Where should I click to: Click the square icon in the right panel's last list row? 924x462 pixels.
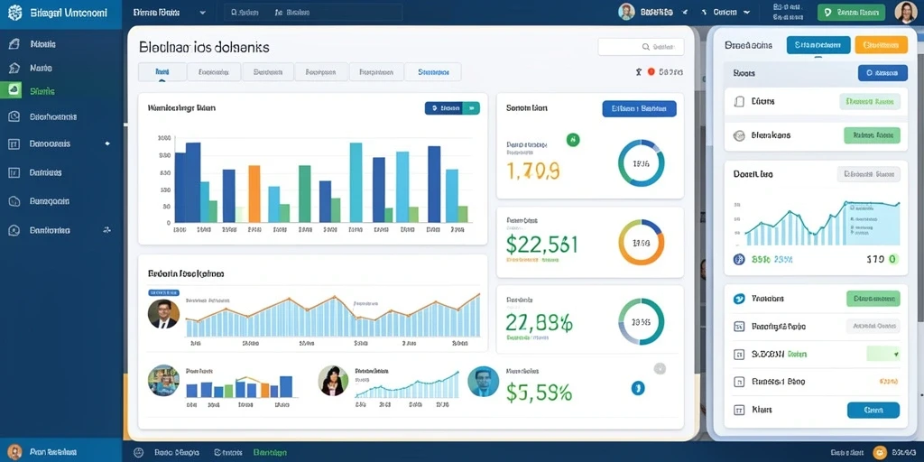coord(739,411)
